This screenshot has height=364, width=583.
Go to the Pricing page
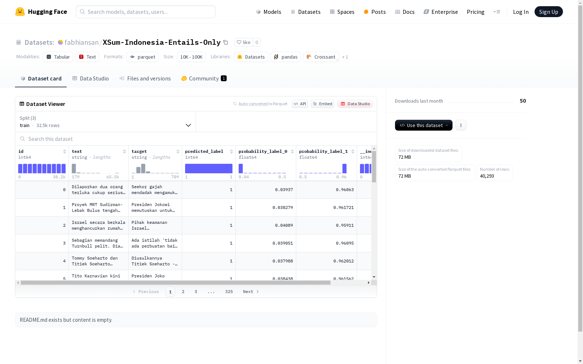click(476, 12)
